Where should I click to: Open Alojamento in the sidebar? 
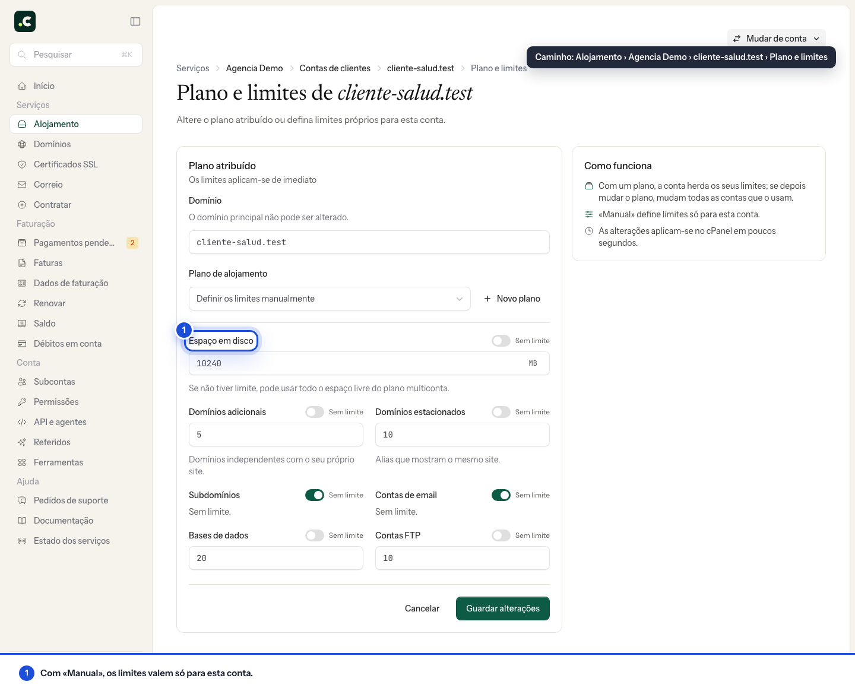coord(76,124)
